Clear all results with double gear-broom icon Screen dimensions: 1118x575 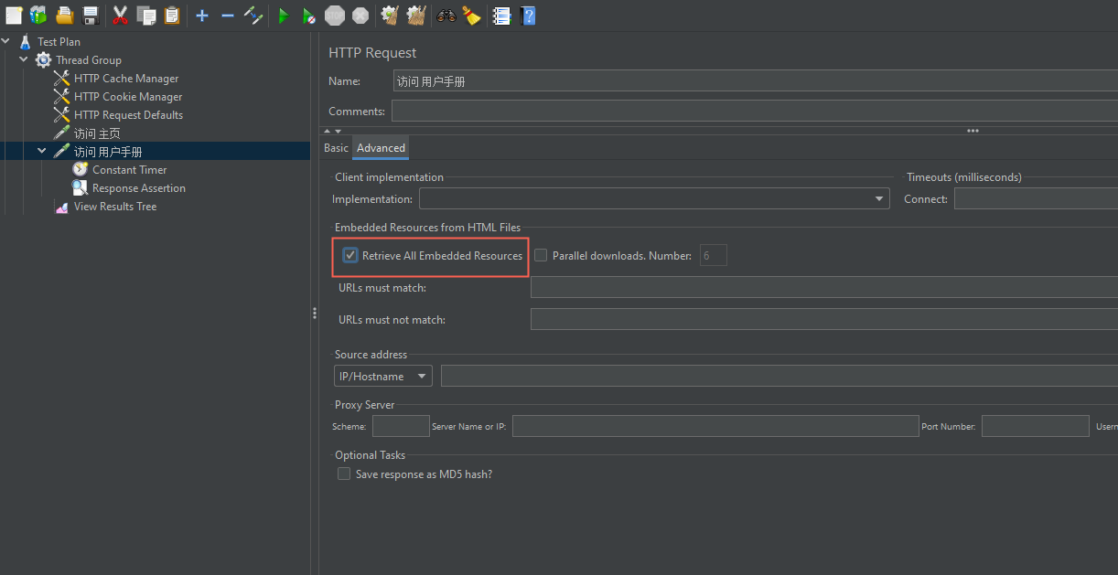coord(416,15)
